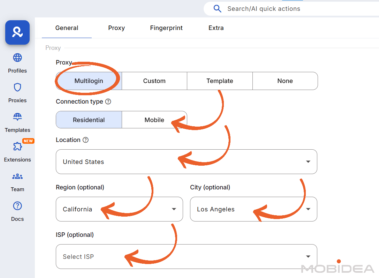
Task: Set the proxy option to None
Action: point(285,81)
